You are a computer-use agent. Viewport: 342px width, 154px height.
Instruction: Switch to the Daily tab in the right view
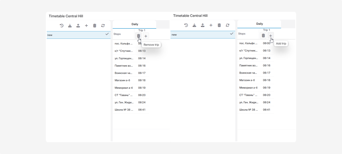point(259,24)
